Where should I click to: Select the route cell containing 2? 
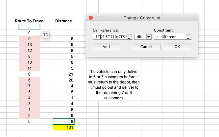tap(30, 116)
